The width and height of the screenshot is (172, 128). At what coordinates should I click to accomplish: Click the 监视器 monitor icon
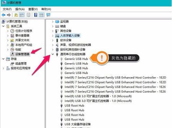click(x=57, y=22)
